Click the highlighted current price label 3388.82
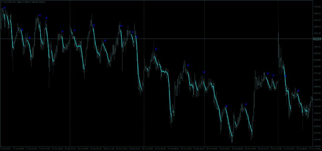This screenshot has height=151, width=322. (x=317, y=39)
